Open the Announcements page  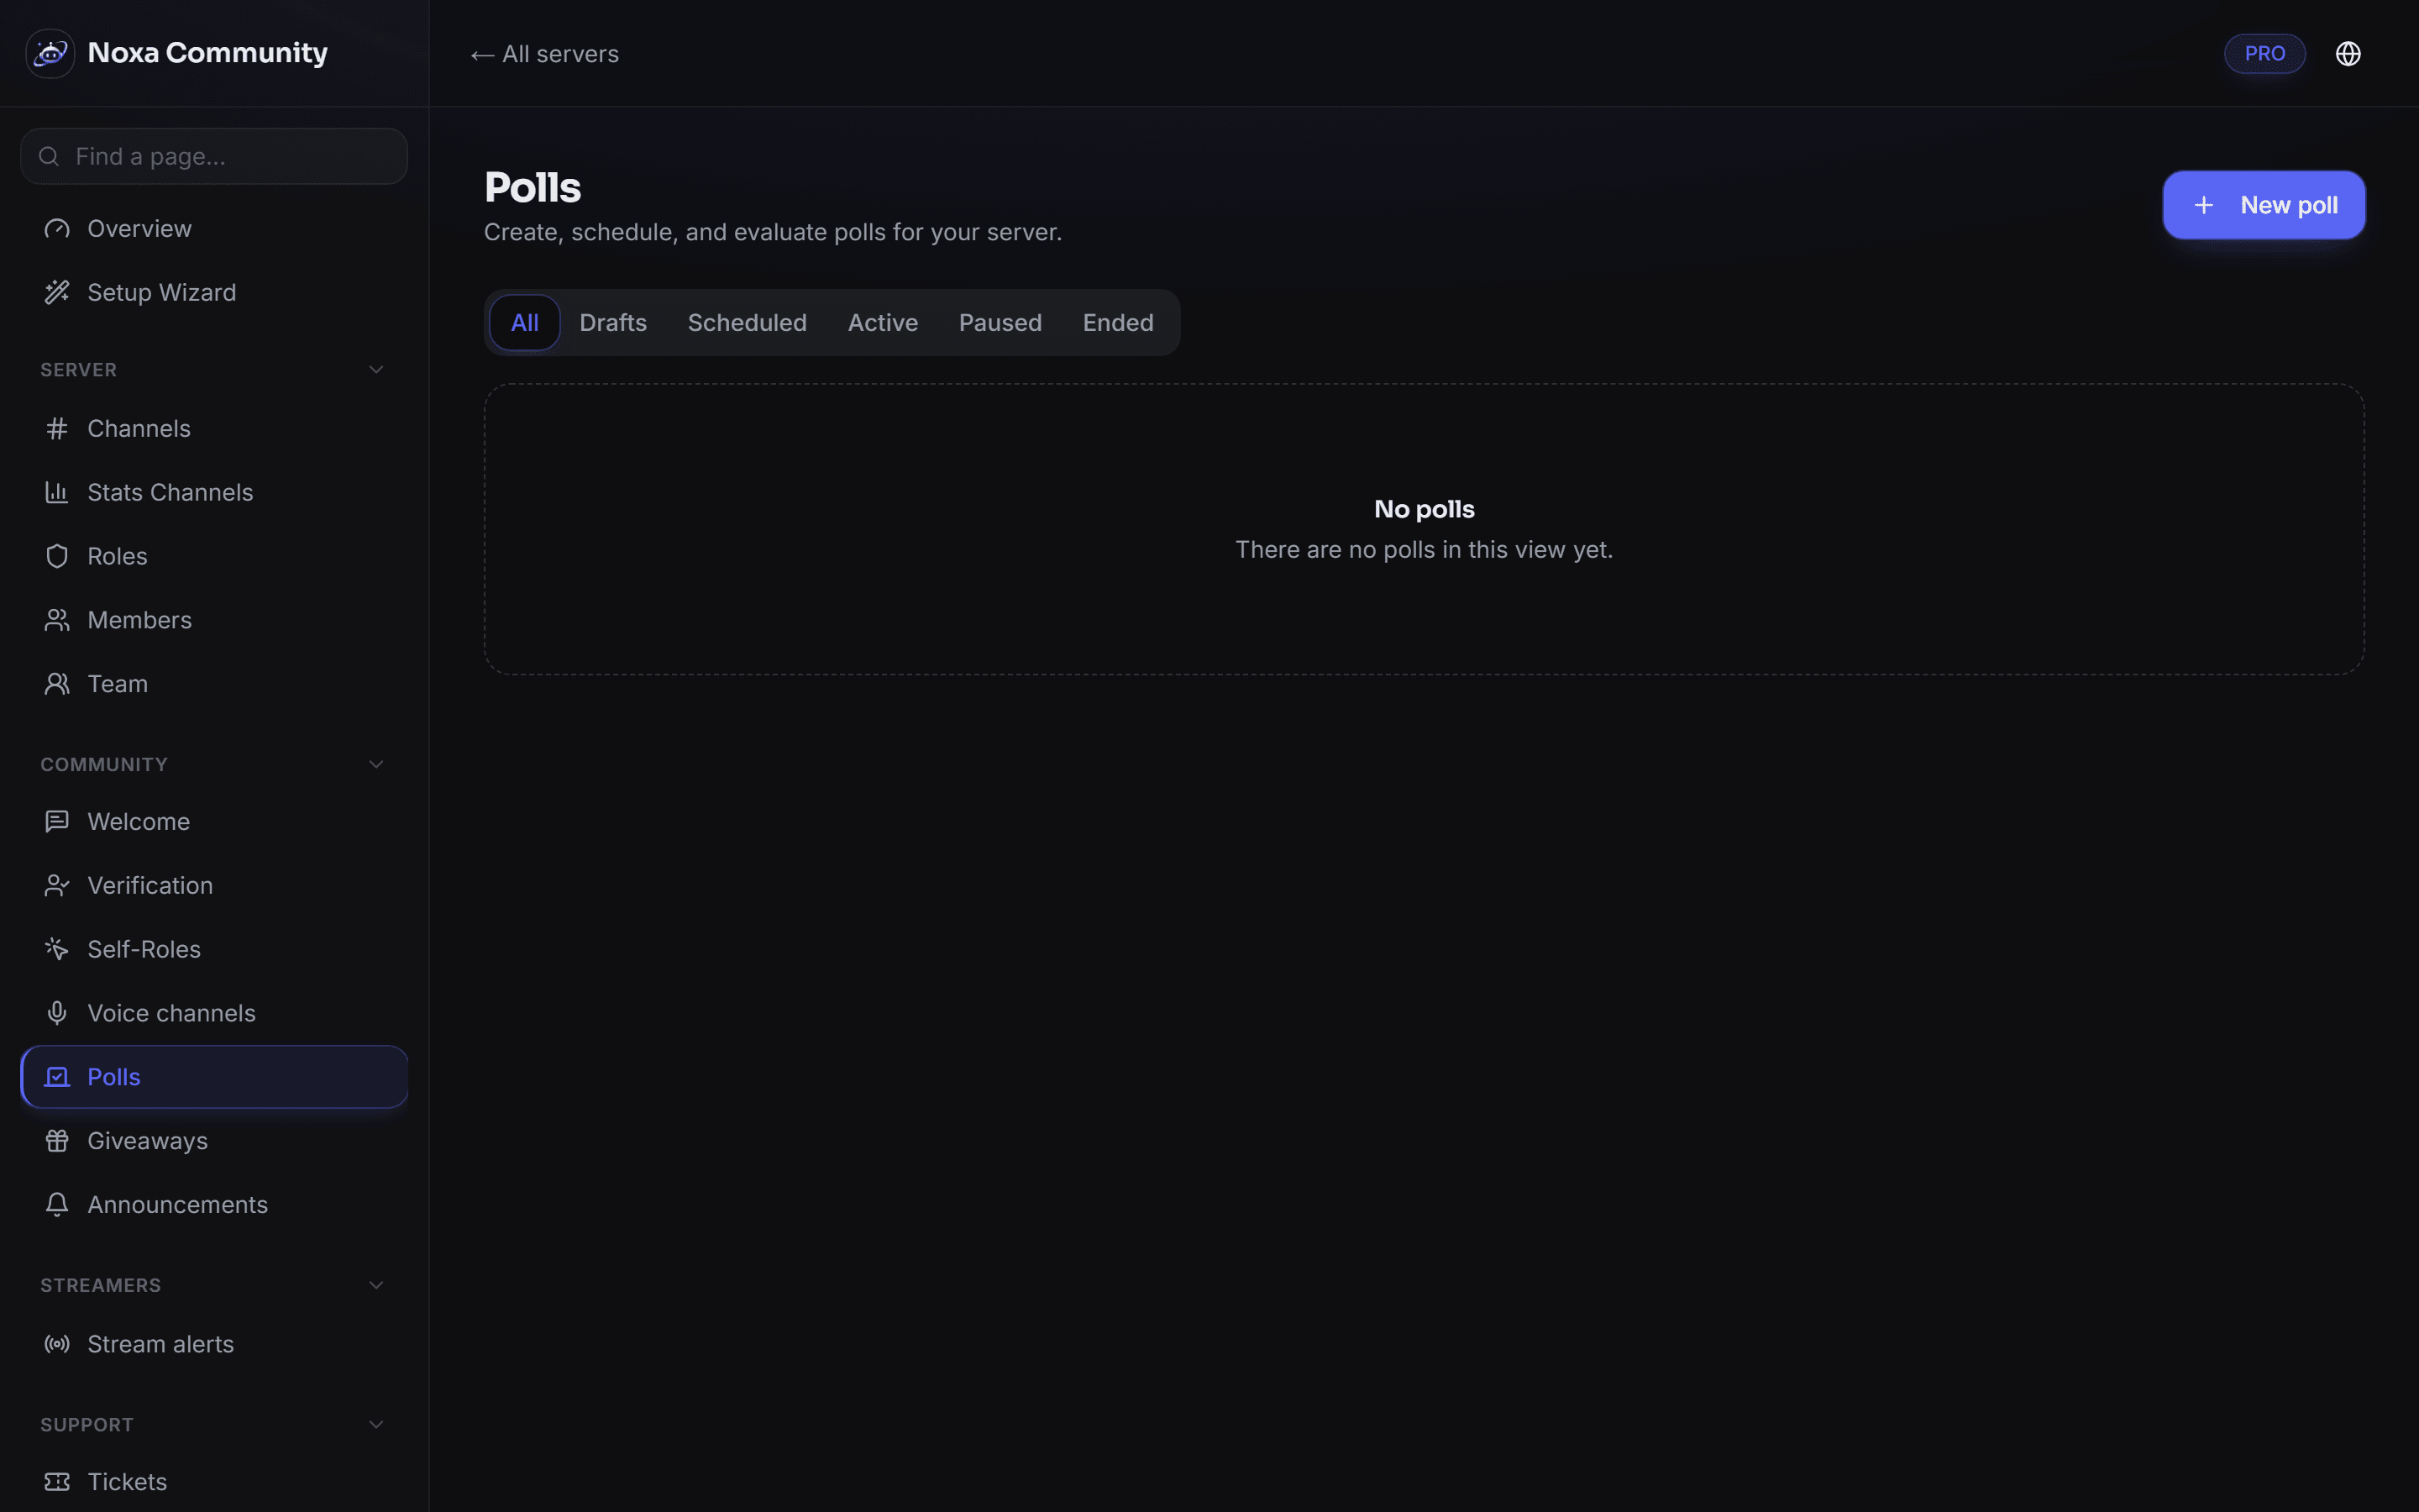point(214,1206)
